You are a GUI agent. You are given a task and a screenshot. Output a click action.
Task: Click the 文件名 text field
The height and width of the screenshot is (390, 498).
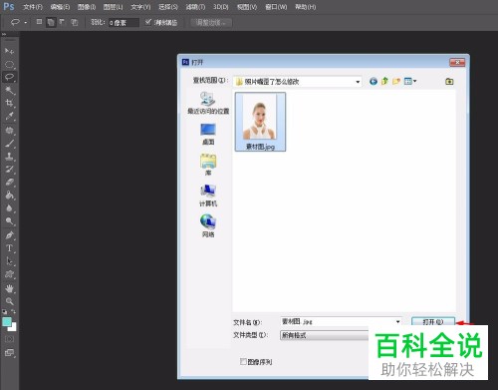click(342, 321)
